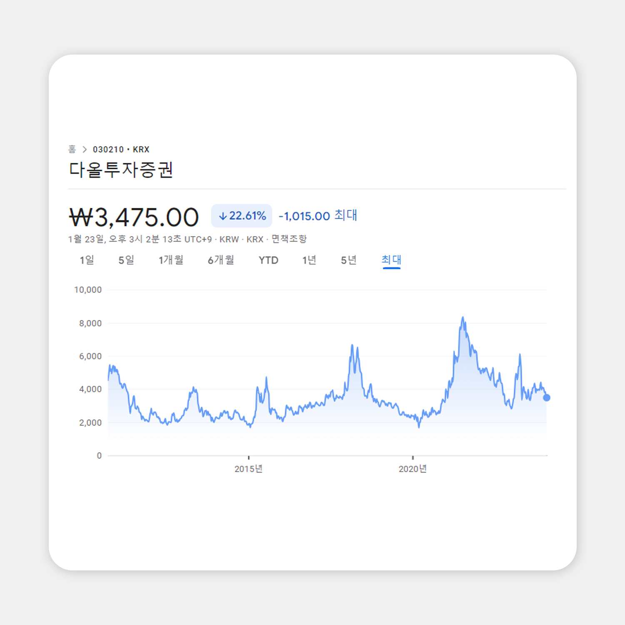Open the 5년 range tab

(x=349, y=260)
